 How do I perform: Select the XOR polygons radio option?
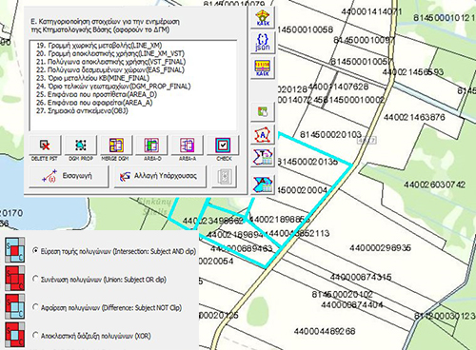click(x=36, y=335)
